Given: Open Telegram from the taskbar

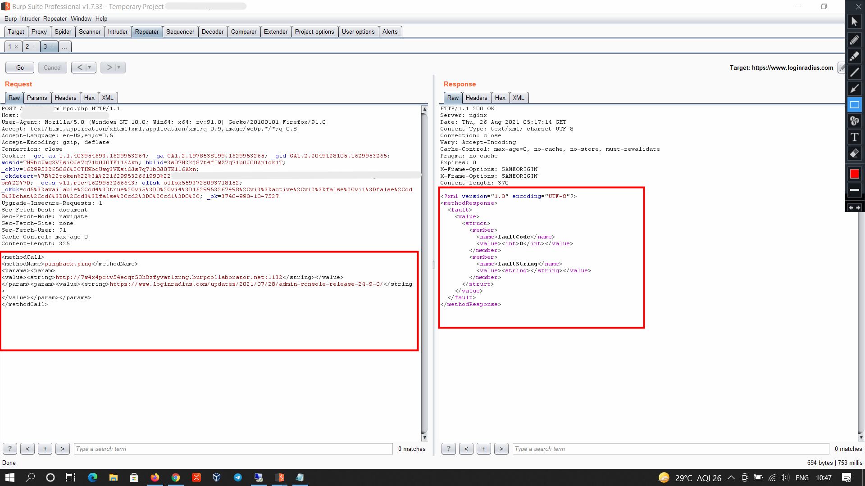Looking at the screenshot, I should [x=237, y=477].
